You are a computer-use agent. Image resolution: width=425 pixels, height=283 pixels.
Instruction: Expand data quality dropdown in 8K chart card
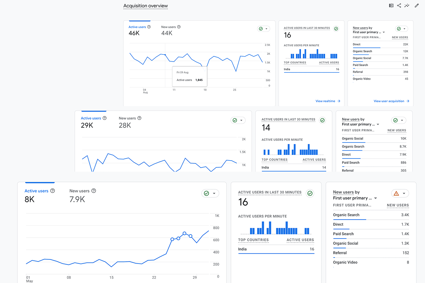[x=210, y=193]
